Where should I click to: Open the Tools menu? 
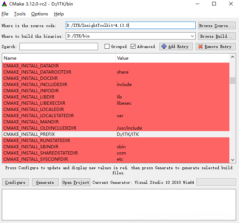click(x=20, y=14)
